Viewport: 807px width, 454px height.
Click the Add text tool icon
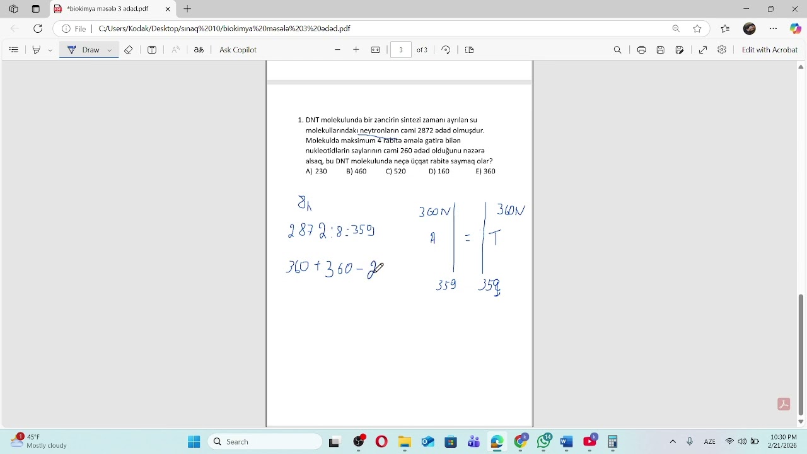click(152, 50)
